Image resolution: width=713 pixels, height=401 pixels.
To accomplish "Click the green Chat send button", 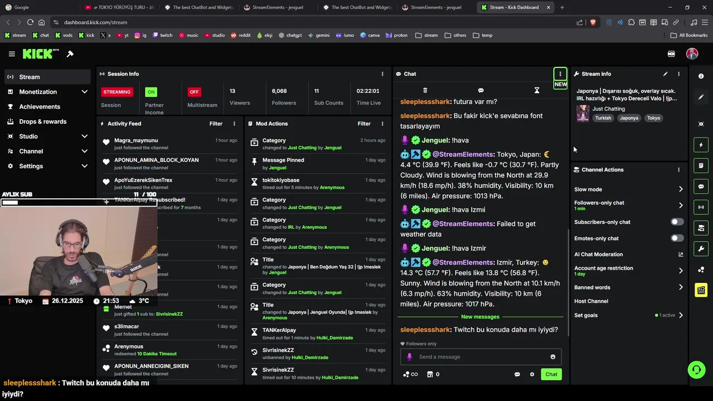I will (551, 374).
